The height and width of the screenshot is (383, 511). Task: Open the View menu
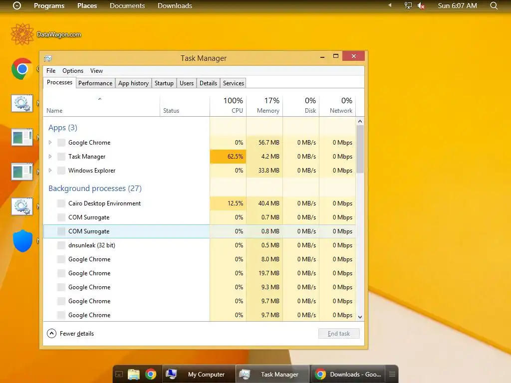pyautogui.click(x=96, y=71)
